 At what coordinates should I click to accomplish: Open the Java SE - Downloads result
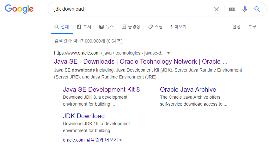point(141,61)
